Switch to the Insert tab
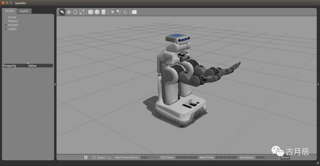The image size is (320, 166). [24, 11]
